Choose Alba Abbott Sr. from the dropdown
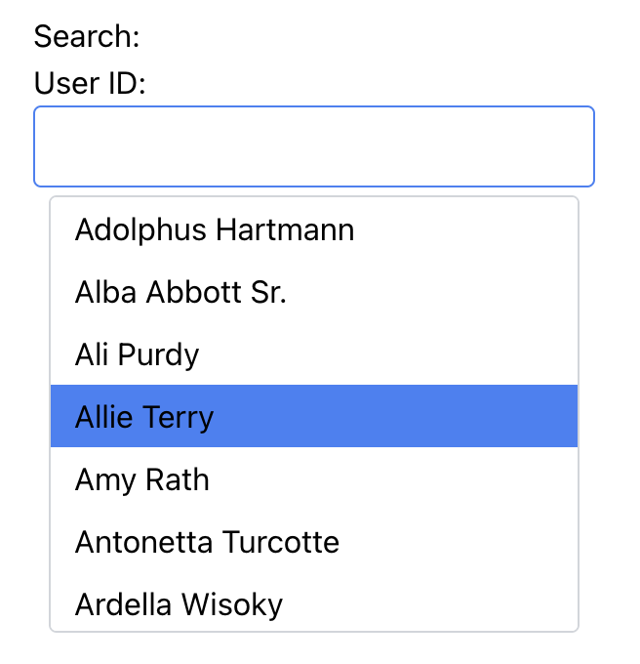The height and width of the screenshot is (664, 640). pyautogui.click(x=180, y=292)
